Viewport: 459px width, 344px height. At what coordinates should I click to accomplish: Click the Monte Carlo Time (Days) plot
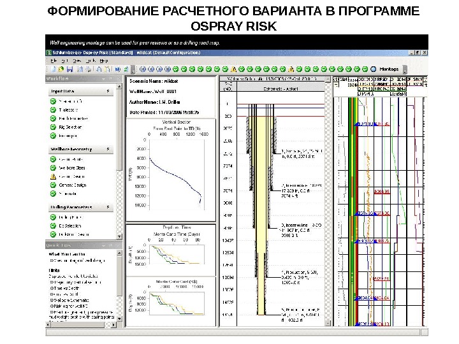point(177,254)
